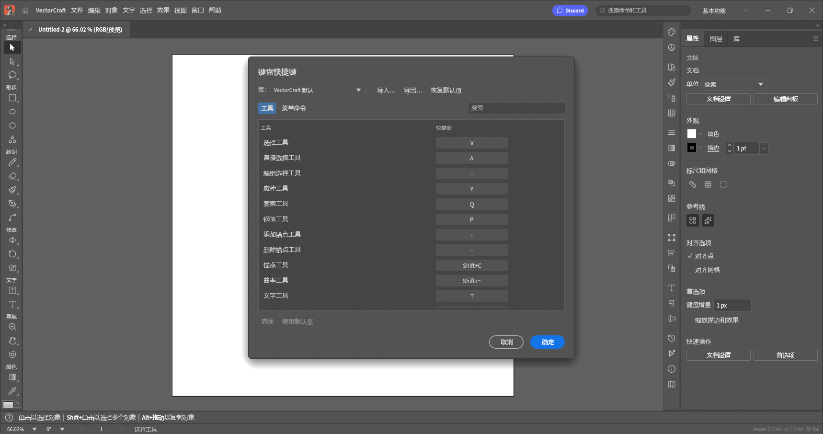Activate the Hand pan tool
823x434 pixels.
tap(12, 341)
